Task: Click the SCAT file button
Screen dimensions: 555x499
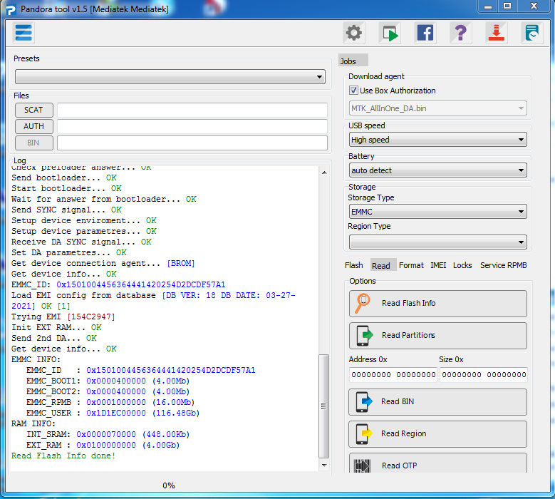Action: coord(34,110)
